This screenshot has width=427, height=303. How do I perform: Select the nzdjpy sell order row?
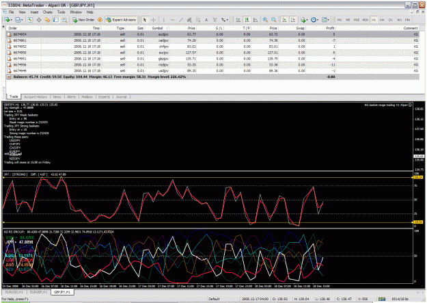click(x=212, y=65)
